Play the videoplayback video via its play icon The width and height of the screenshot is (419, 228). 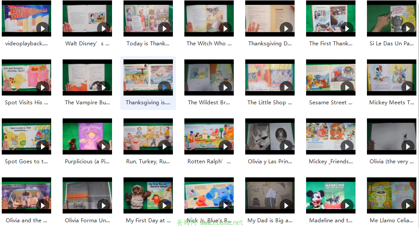(43, 28)
